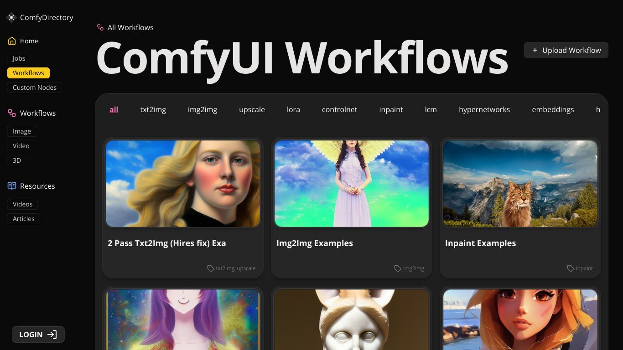Open Custom Nodes in the sidebar
The width and height of the screenshot is (623, 350).
coord(35,87)
